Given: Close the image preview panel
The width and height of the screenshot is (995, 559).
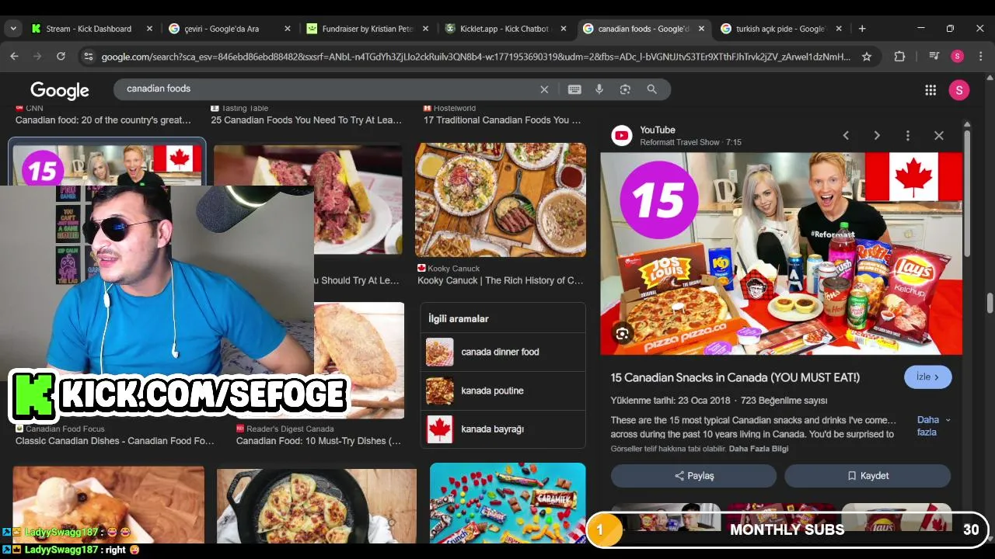Looking at the screenshot, I should 939,136.
